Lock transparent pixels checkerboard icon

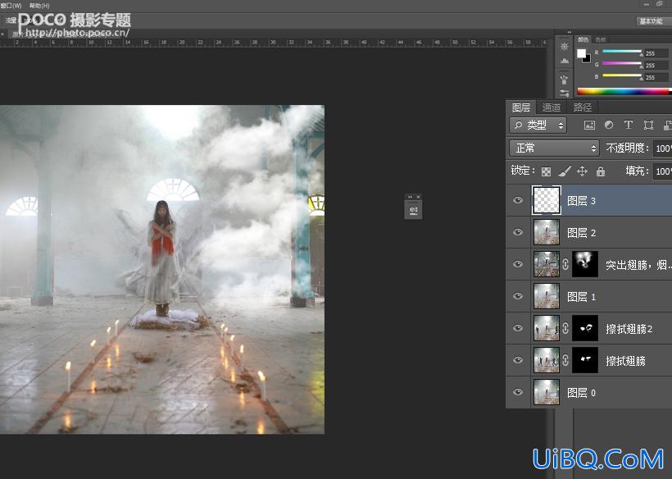546,171
